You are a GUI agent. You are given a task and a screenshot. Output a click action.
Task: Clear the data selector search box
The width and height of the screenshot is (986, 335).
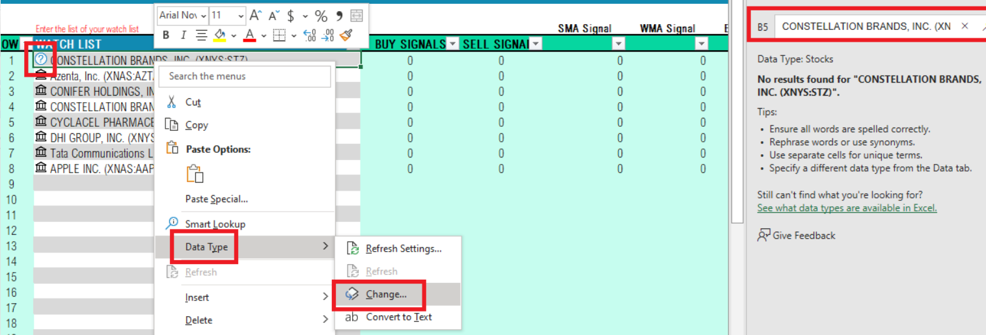click(965, 26)
